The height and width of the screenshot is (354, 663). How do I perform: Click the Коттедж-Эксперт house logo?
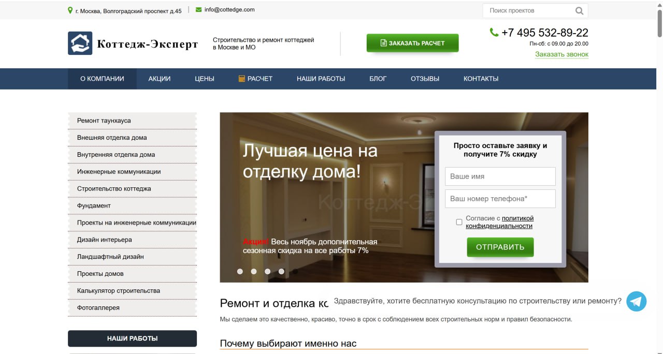coord(80,43)
